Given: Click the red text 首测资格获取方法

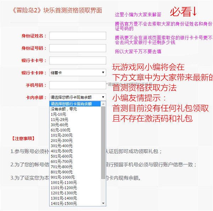Looking at the screenshot, I should point(144,88).
